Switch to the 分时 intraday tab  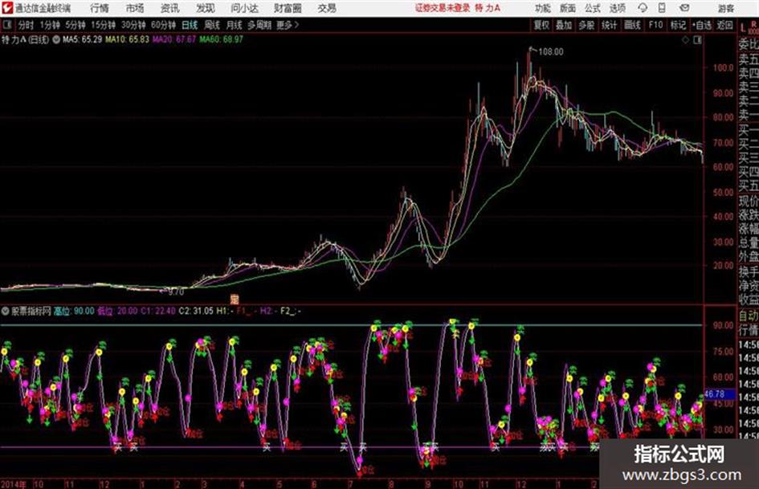(27, 25)
